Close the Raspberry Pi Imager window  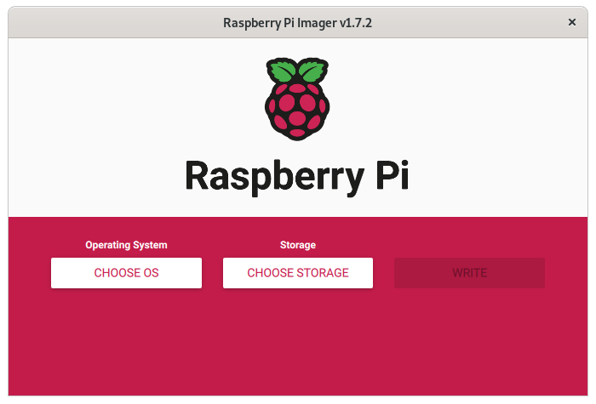point(571,22)
